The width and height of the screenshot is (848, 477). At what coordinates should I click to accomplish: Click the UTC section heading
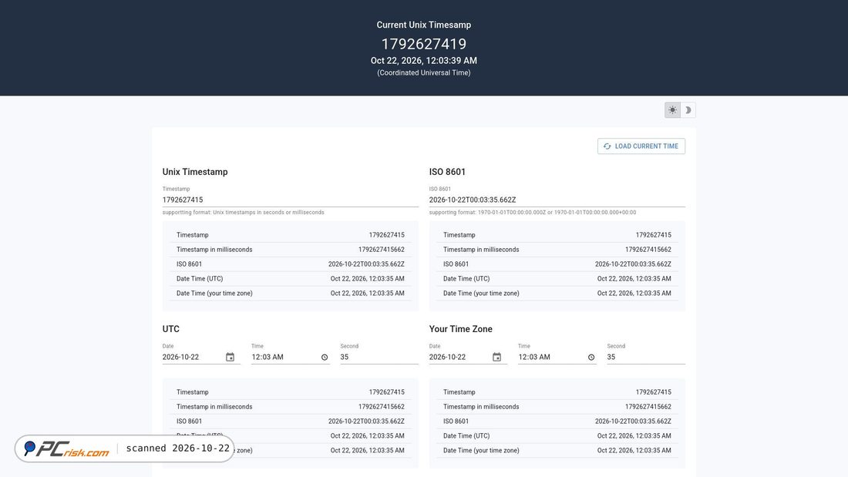click(171, 329)
